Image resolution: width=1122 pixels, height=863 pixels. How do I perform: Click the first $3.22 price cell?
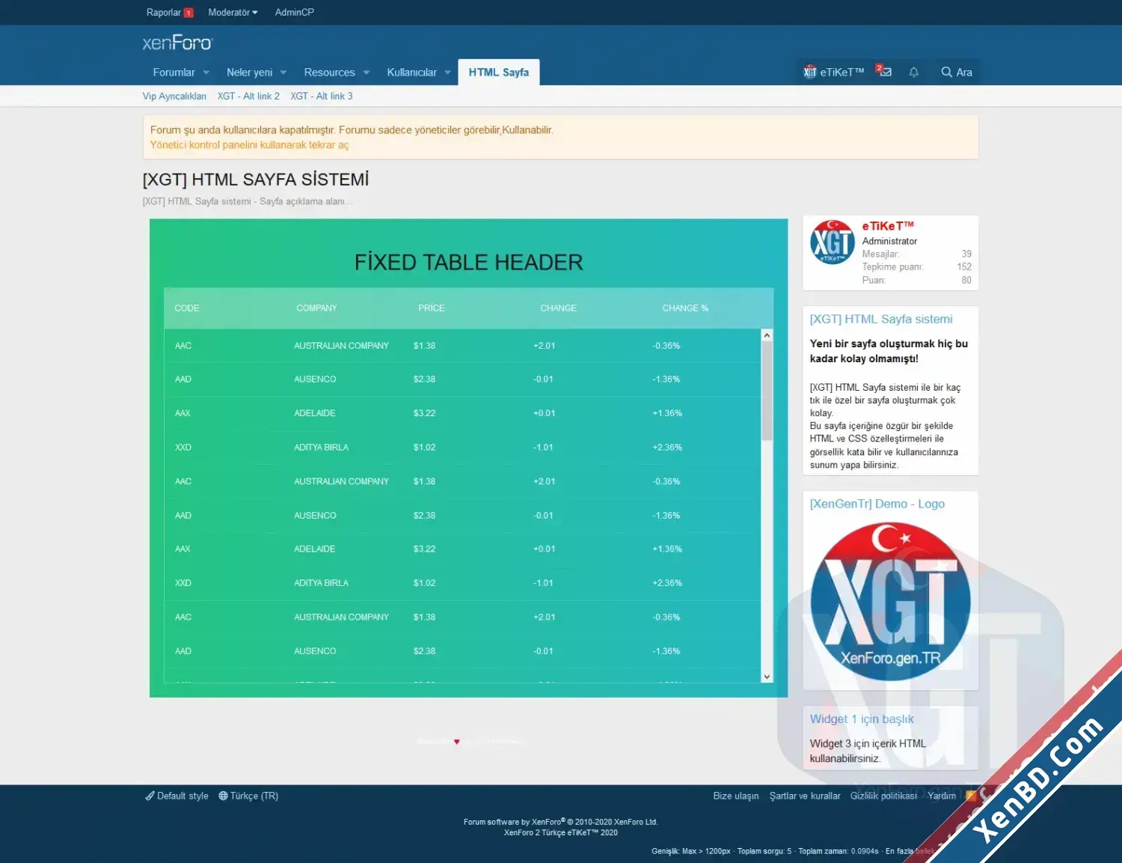(424, 413)
